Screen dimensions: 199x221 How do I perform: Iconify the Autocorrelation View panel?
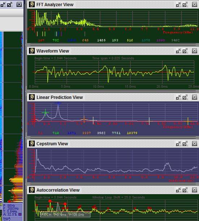pyautogui.click(x=179, y=190)
